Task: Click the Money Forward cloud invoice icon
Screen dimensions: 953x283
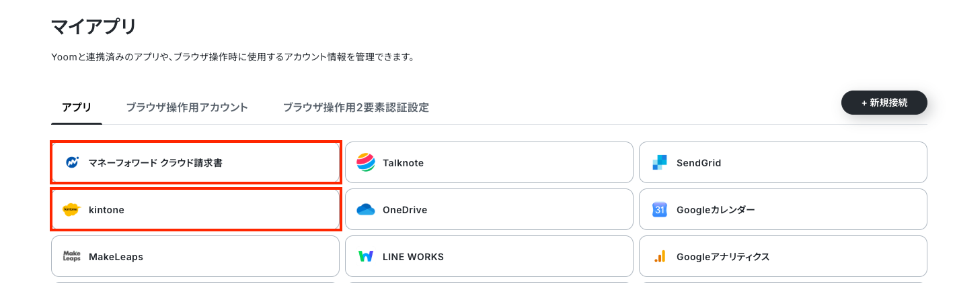Action: pyautogui.click(x=72, y=162)
